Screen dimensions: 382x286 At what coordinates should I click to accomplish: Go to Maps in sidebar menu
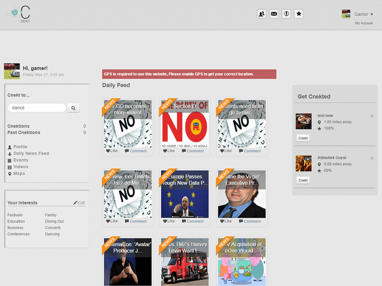pos(19,173)
